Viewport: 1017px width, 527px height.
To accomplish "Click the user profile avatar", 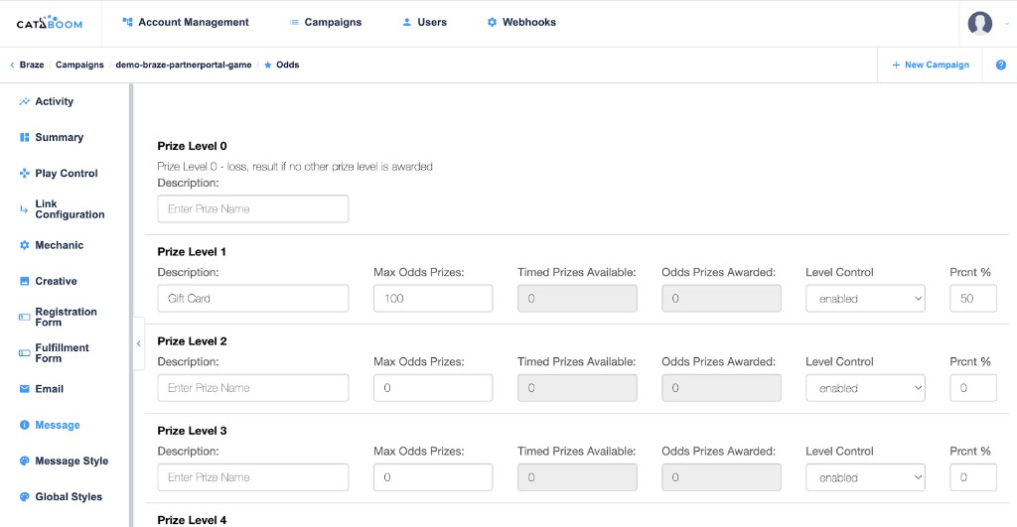I will pyautogui.click(x=979, y=23).
